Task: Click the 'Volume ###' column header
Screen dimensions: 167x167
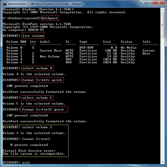Action: click(16, 42)
